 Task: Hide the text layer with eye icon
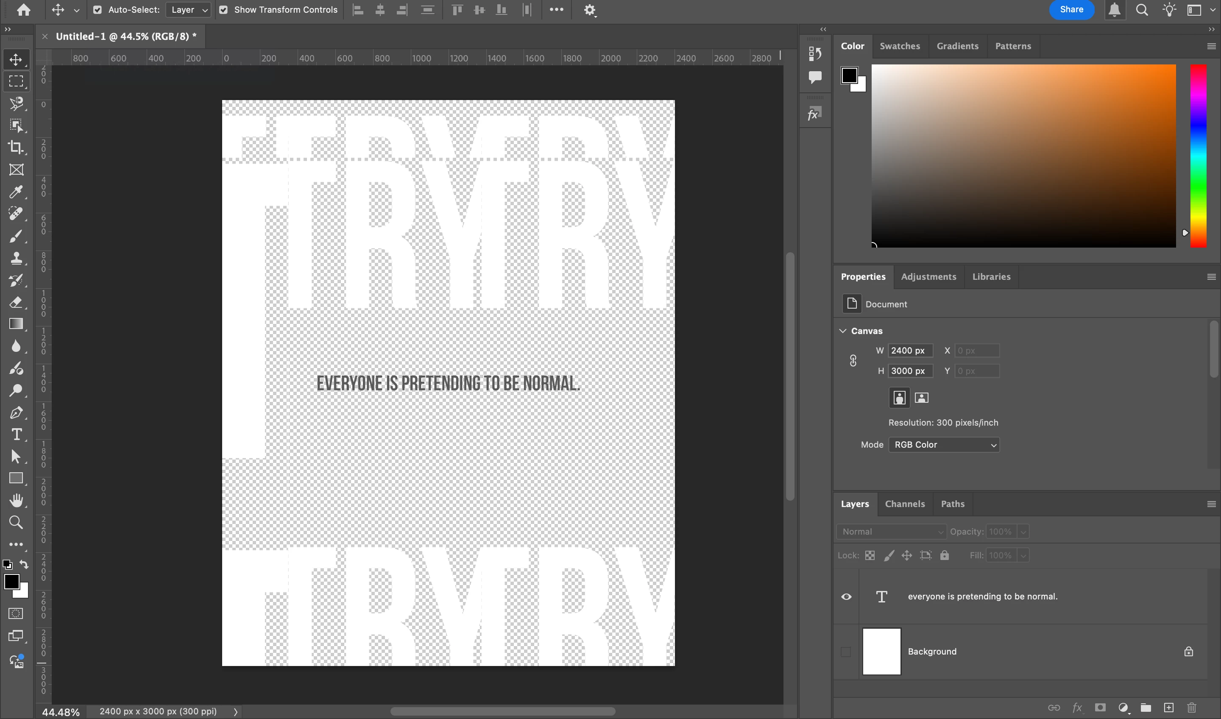pyautogui.click(x=846, y=596)
